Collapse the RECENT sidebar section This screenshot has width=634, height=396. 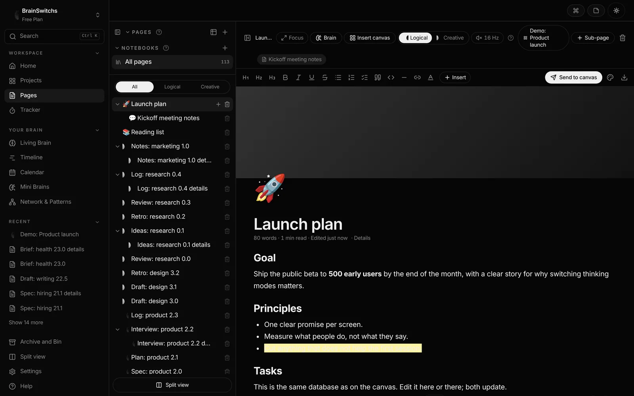97,222
